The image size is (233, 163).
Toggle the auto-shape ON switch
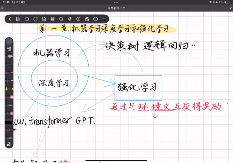tap(9, 49)
